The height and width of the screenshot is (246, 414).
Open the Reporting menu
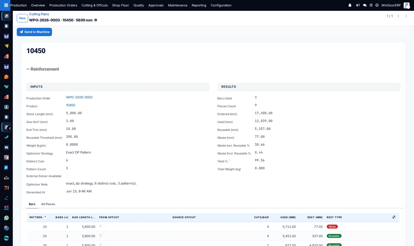pos(199,5)
